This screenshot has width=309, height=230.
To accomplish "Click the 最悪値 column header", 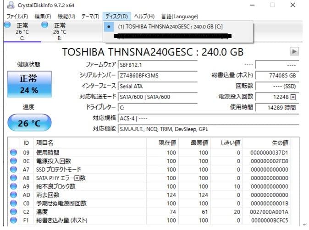I will 195,143.
